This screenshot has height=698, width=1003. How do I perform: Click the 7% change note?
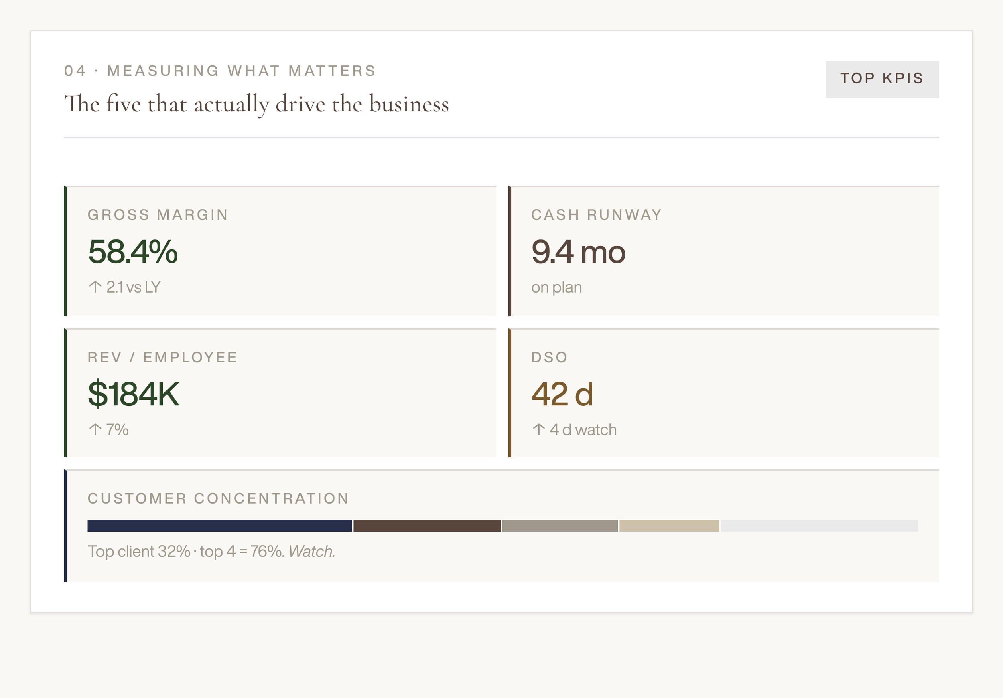coord(117,429)
